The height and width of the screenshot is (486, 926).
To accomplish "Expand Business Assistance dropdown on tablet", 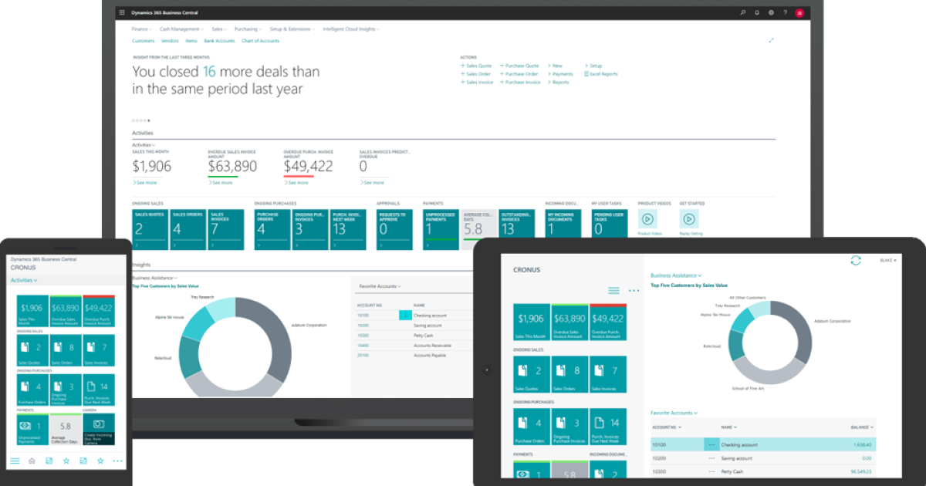I will (x=676, y=275).
